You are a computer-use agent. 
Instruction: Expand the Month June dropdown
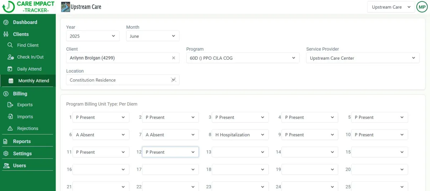(153, 36)
